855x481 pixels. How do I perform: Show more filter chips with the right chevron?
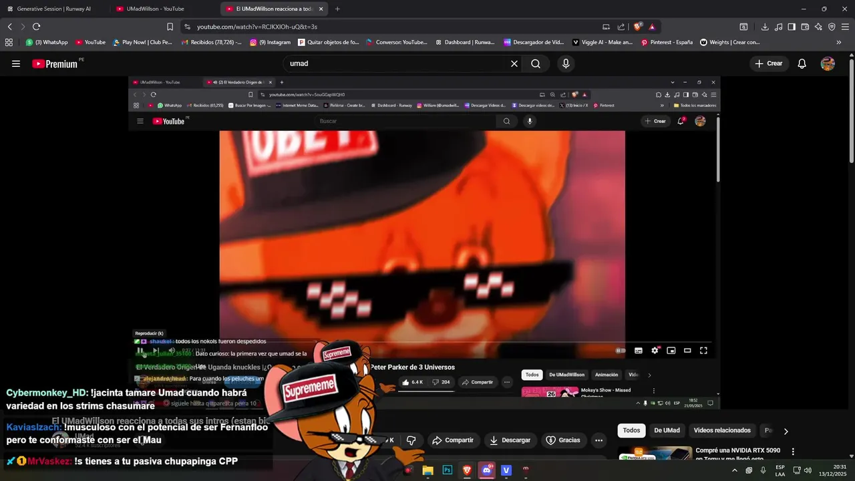(786, 431)
